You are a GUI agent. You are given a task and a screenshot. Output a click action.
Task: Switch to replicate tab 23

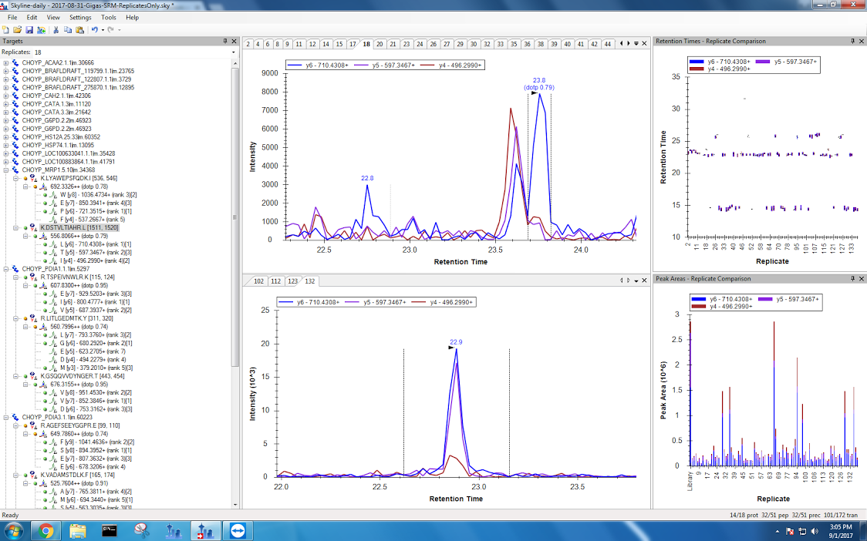pos(407,44)
